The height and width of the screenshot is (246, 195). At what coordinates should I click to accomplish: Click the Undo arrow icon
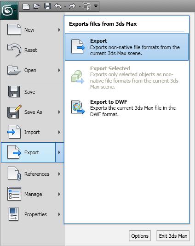coord(57,6)
